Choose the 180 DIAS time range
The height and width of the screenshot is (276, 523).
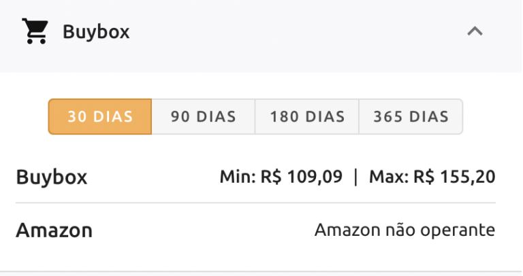(x=307, y=116)
